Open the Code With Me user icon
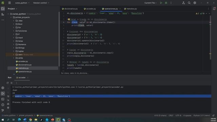Screen dimensions: 217x122 [183, 3]
